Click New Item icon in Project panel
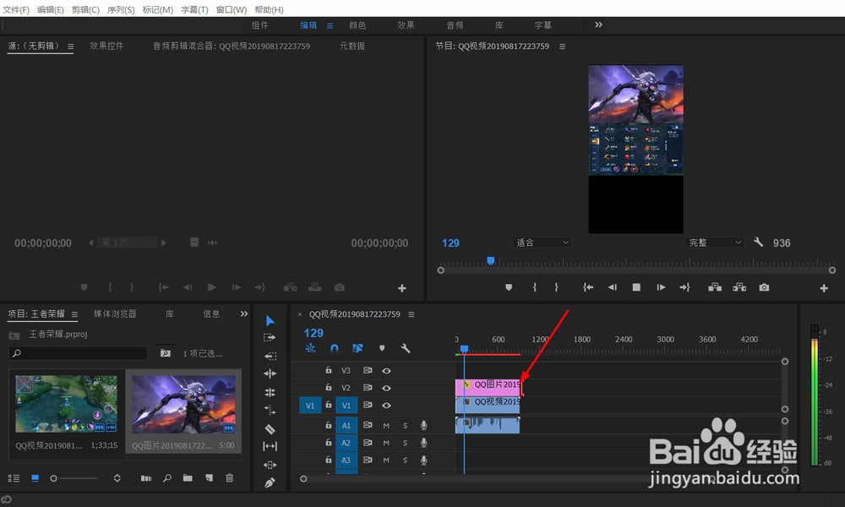 (x=209, y=478)
